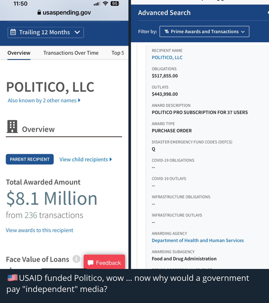Tap the battery indicator in status bar
This screenshot has height=303, width=269.
click(115, 3)
